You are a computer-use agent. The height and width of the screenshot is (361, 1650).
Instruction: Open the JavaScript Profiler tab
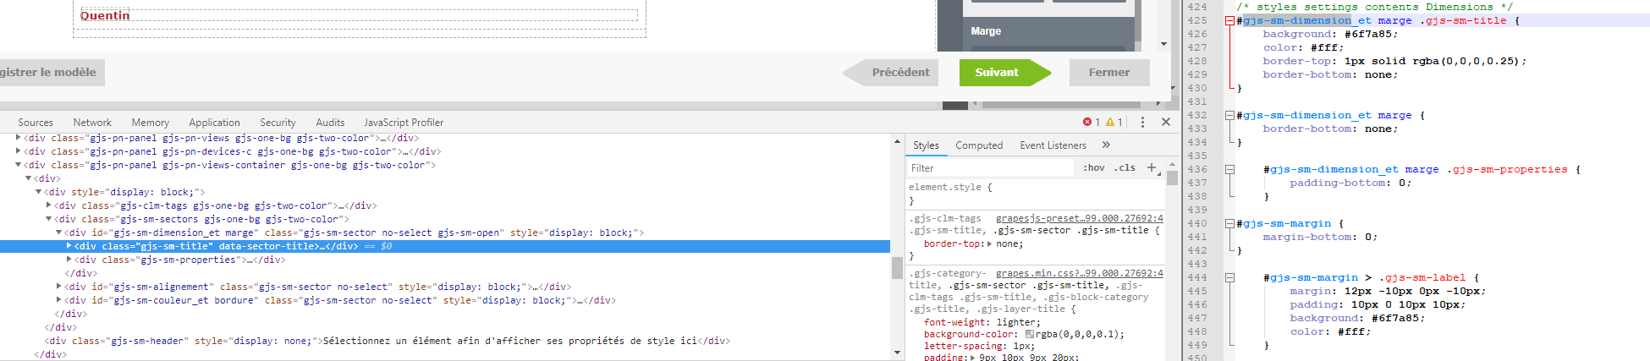[x=404, y=123]
